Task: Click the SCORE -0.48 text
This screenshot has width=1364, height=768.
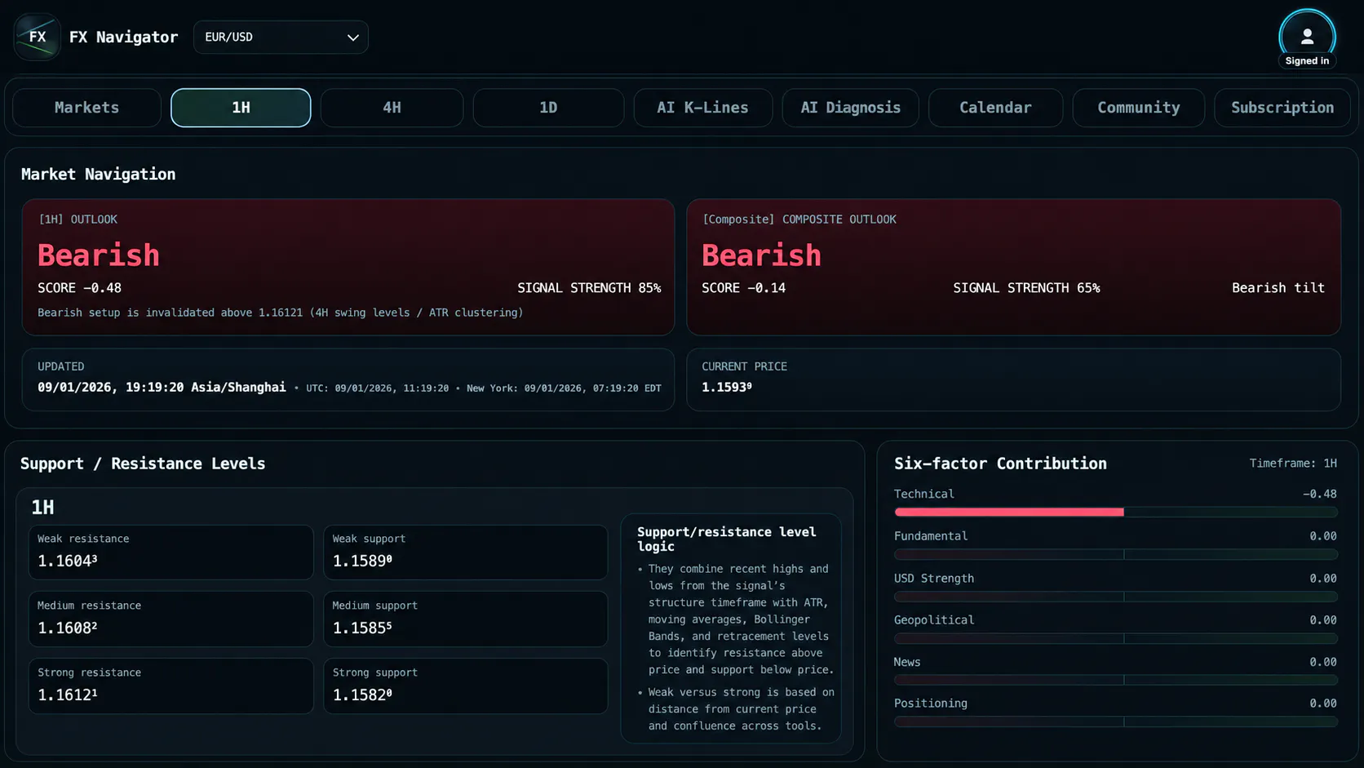Action: coord(79,288)
